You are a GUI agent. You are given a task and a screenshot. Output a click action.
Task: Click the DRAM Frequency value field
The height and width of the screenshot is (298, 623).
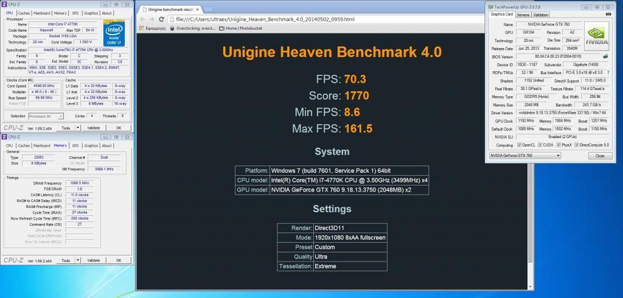pyautogui.click(x=79, y=183)
